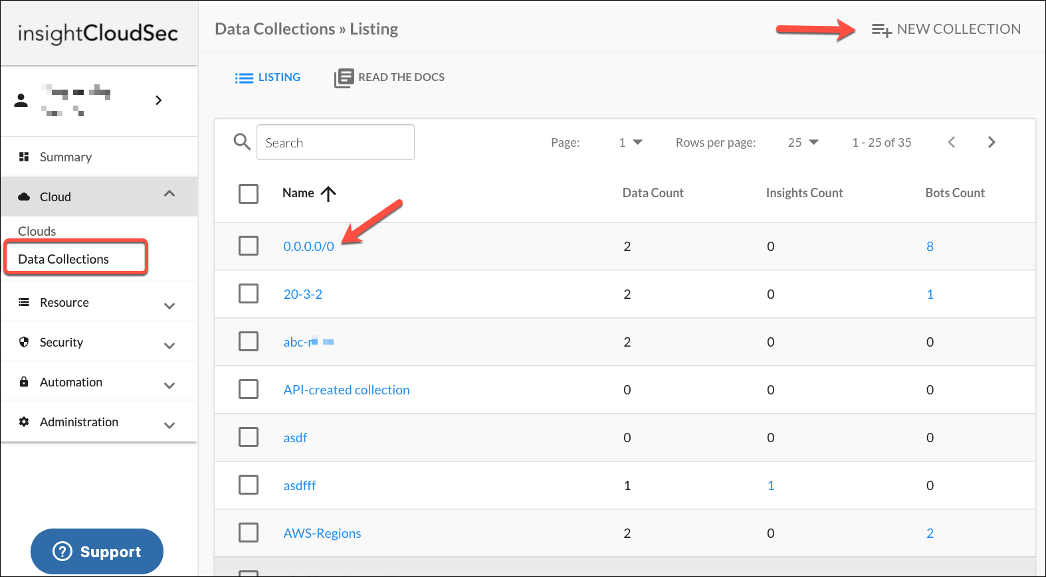1046x577 pixels.
Task: Click the Resource list icon
Action: [24, 302]
